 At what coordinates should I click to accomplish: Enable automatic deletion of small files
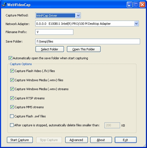pyautogui.click(x=12, y=125)
